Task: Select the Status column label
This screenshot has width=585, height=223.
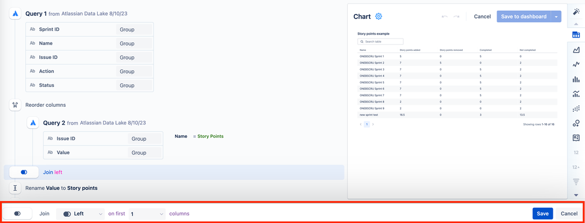Action: click(47, 85)
